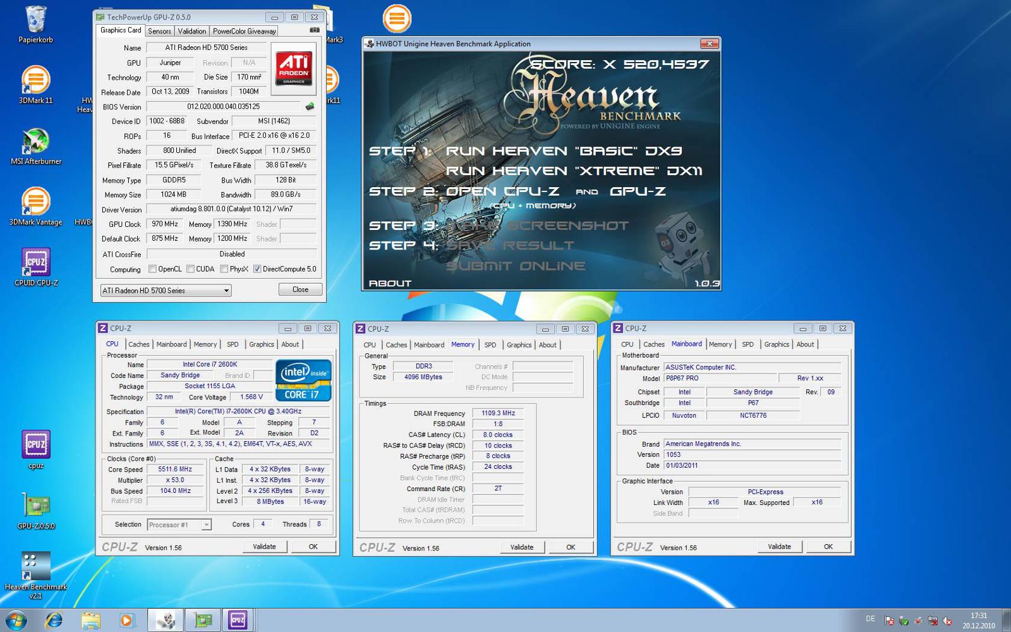This screenshot has height=632, width=1011.
Task: Open Windows Explorer from the taskbar
Action: tap(91, 620)
